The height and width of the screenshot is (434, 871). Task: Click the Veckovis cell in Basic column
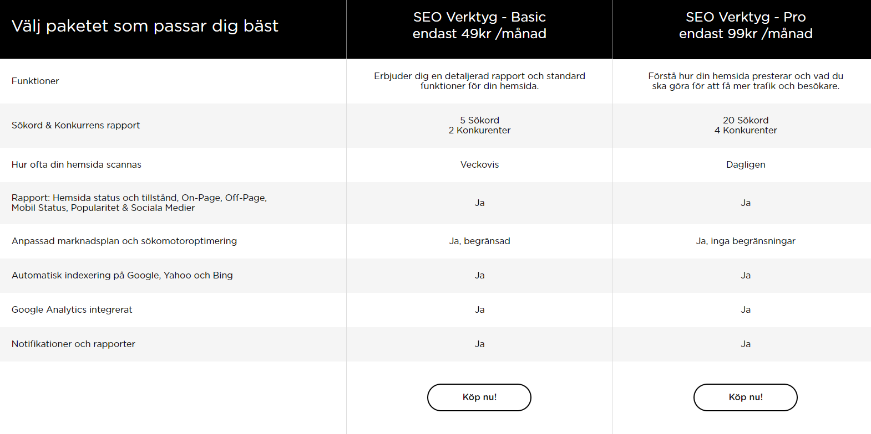[x=479, y=164]
